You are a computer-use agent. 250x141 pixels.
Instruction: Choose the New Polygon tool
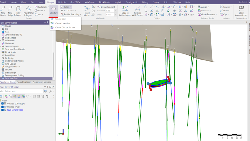point(18,11)
